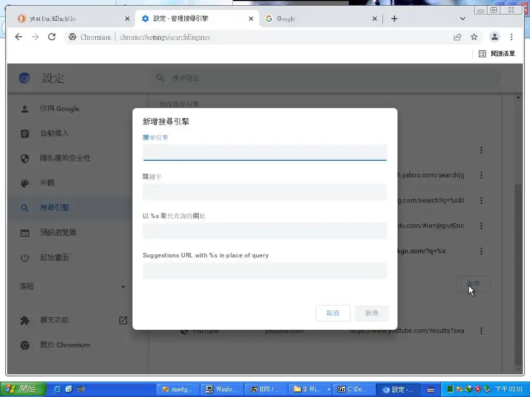
Task: Close the 'yt at DuckDuckGo' tab
Action: (127, 19)
